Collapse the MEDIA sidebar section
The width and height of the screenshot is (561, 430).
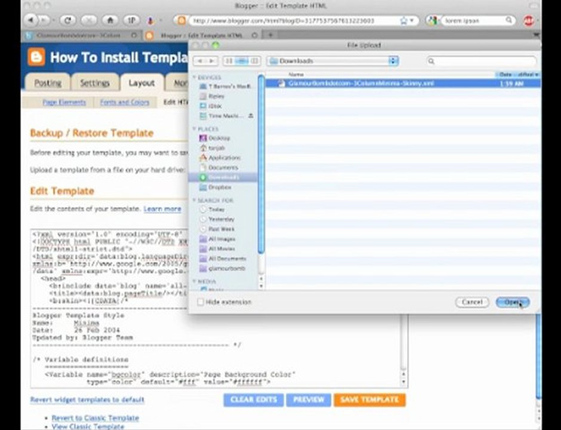click(195, 281)
